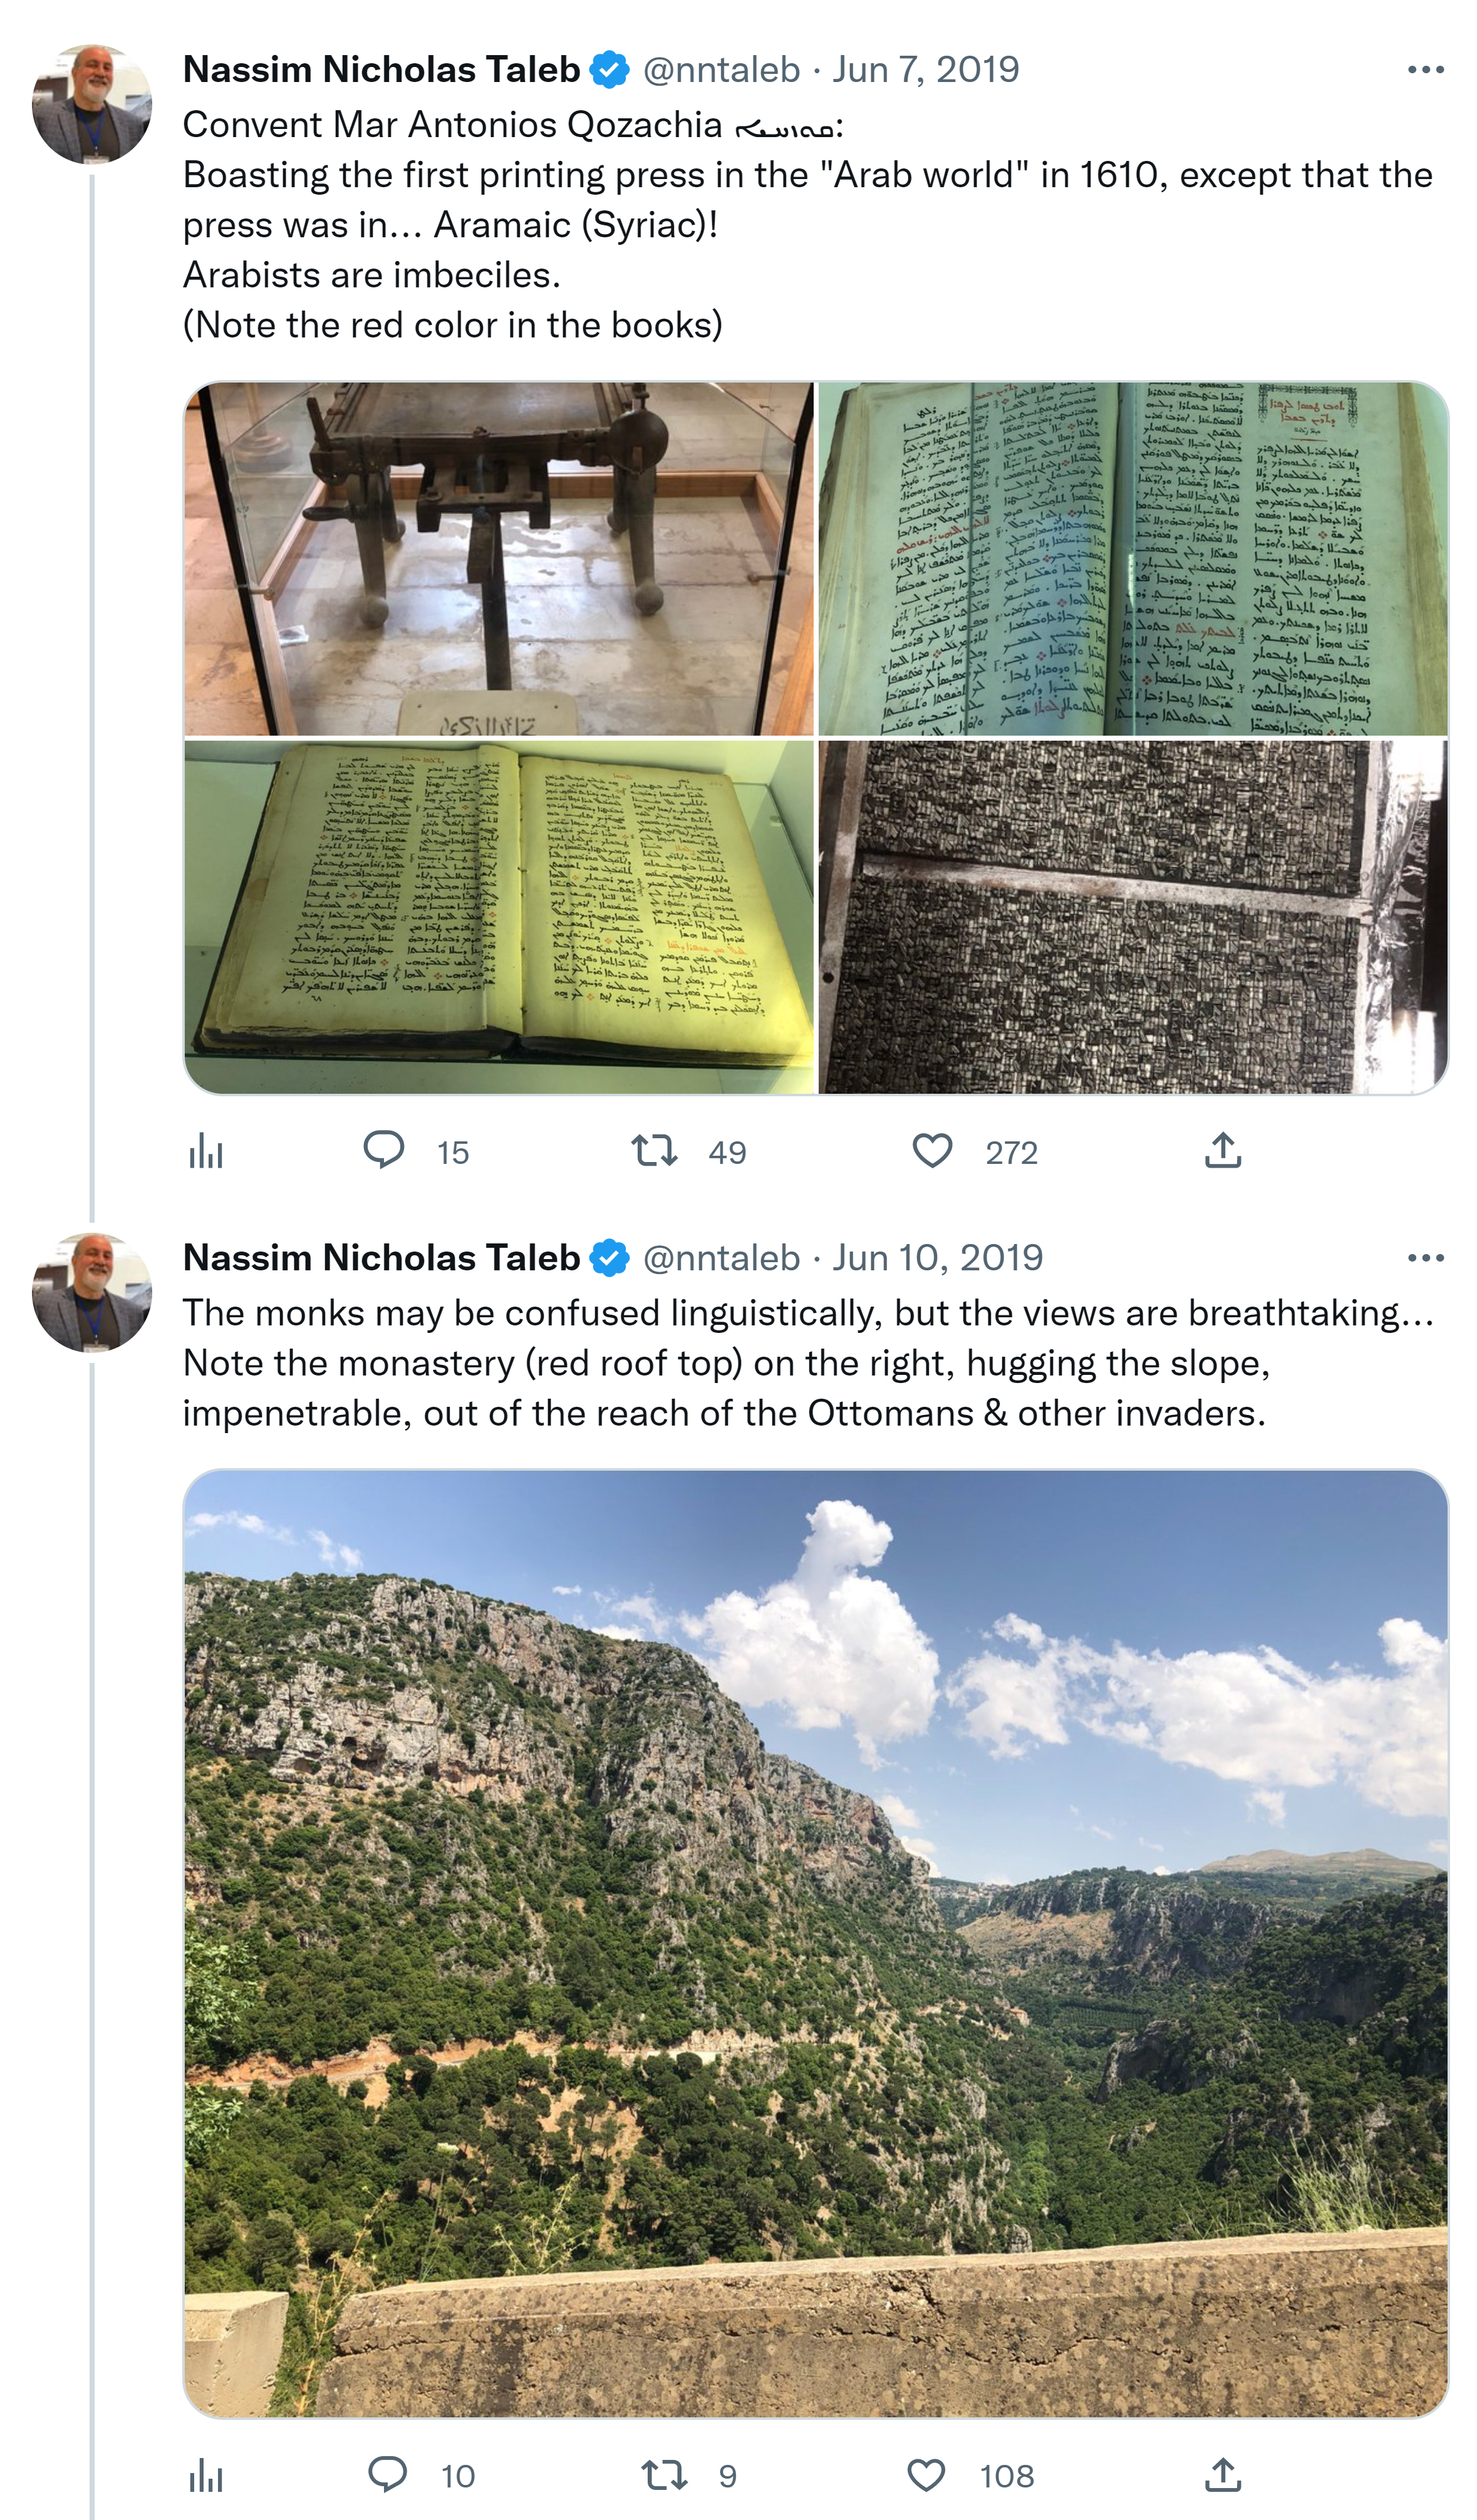Image resolution: width=1477 pixels, height=2520 pixels.
Task: Open the green-tinted Syriac book photo
Action: 1132,559
